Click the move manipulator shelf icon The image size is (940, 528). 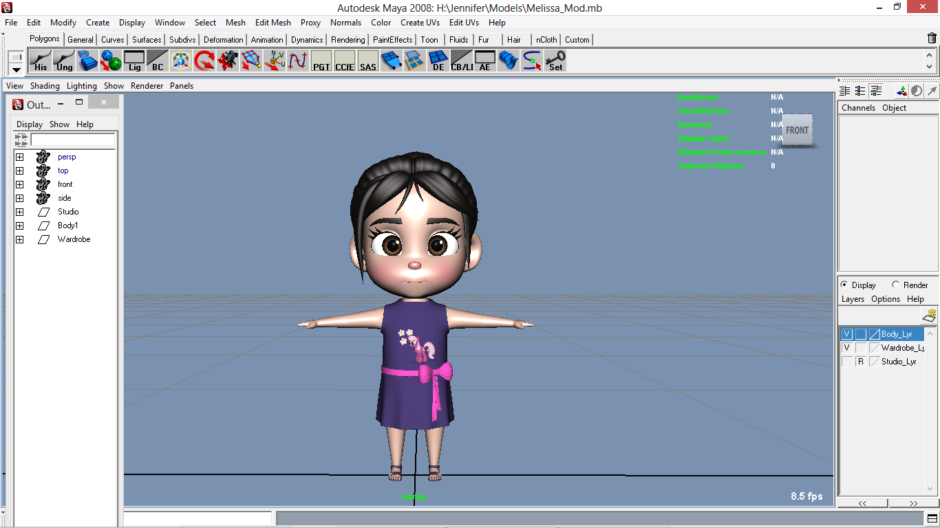181,60
